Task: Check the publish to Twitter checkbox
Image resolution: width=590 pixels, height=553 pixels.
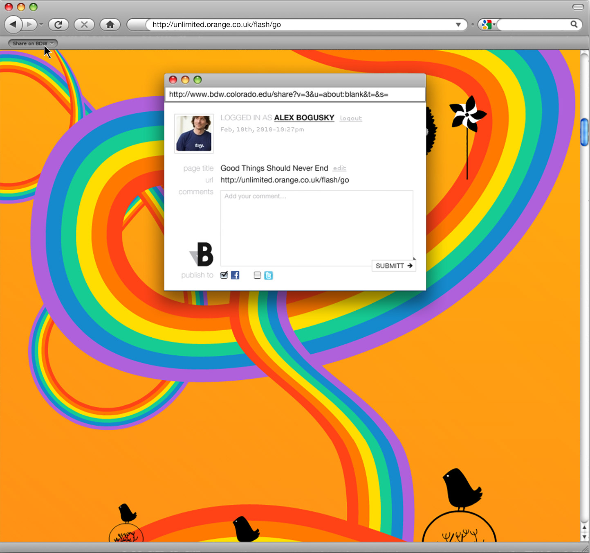Action: pyautogui.click(x=257, y=275)
